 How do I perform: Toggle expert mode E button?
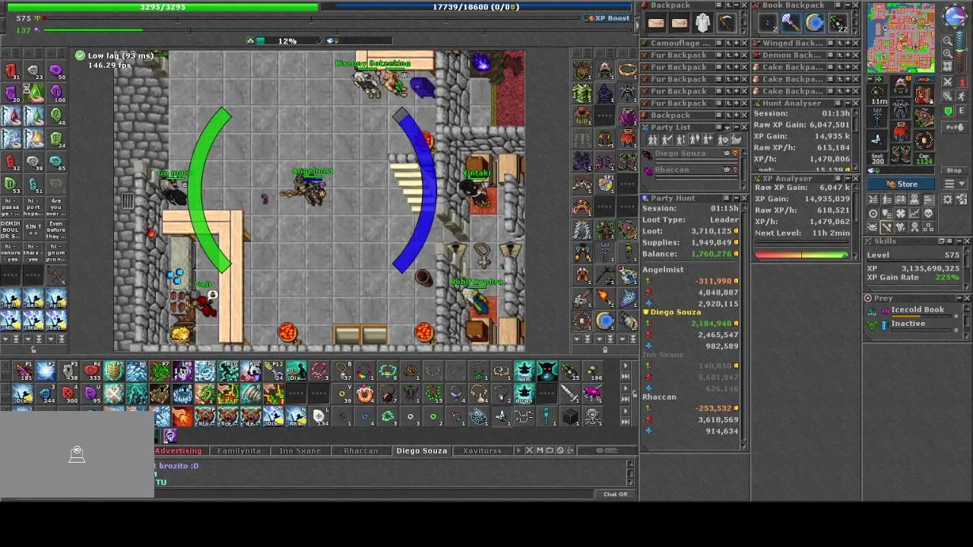962,110
